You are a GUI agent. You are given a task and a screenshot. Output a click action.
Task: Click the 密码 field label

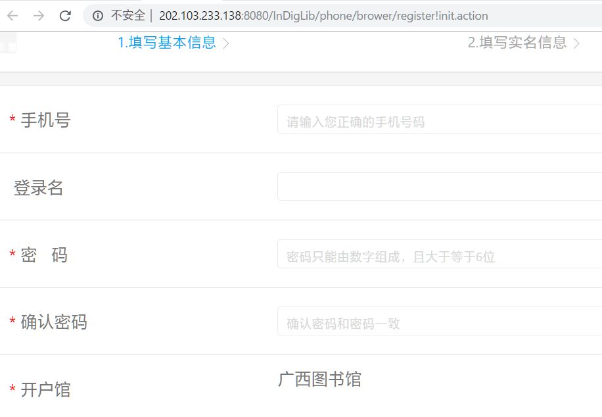44,255
